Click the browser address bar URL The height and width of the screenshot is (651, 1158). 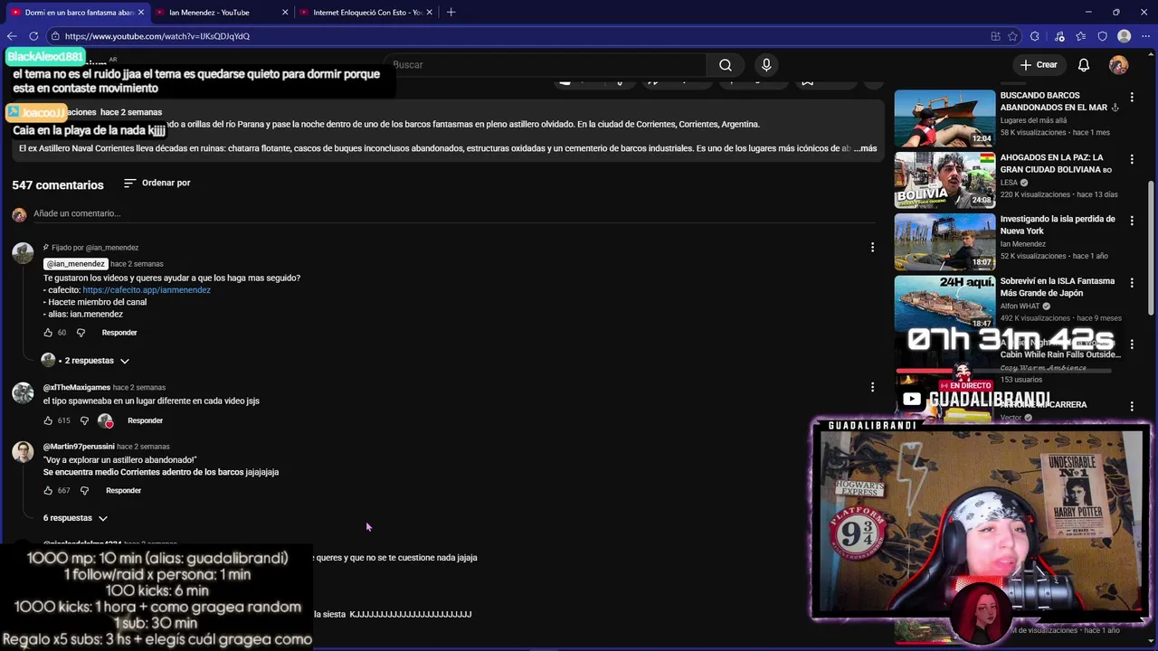pyautogui.click(x=157, y=36)
